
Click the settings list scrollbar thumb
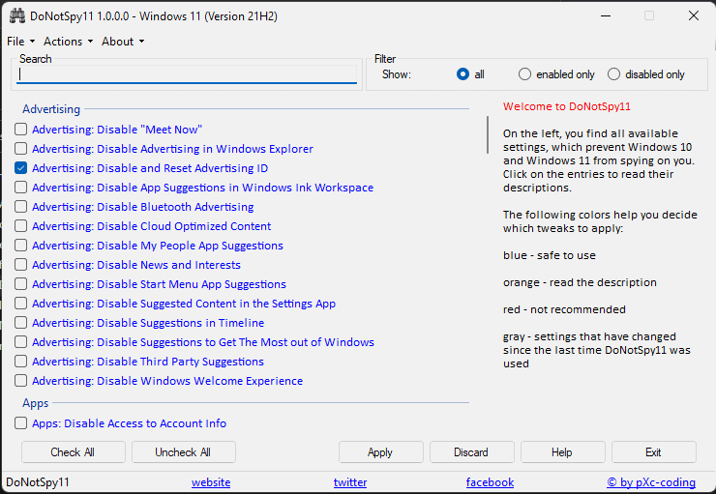[488, 135]
